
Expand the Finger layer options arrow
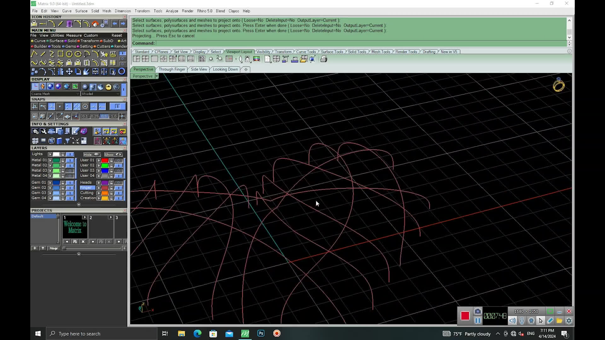click(x=99, y=188)
